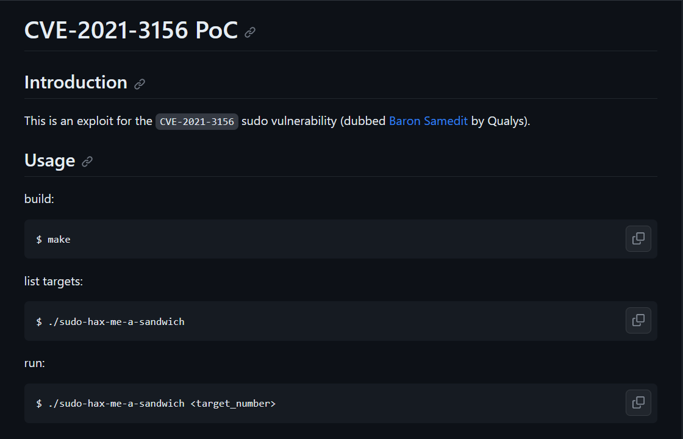
Task: Click anchor link icon beside CVE-2021-3156 PoC title
Action: 250,32
